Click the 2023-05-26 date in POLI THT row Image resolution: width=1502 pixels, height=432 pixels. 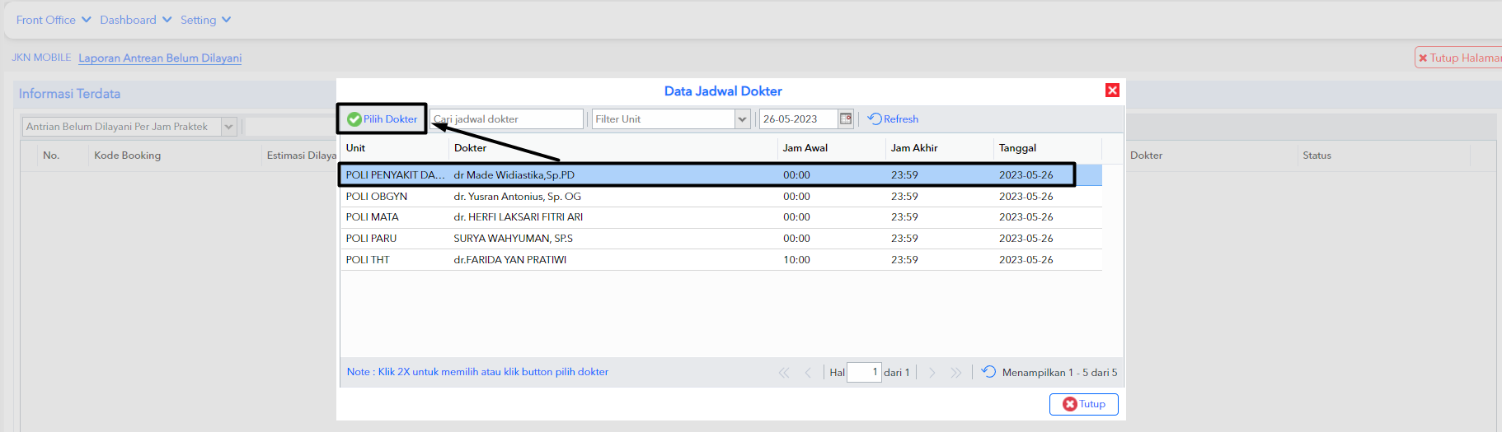coord(1026,260)
